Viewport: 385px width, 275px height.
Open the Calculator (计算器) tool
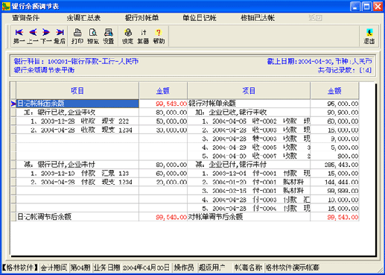(143, 37)
